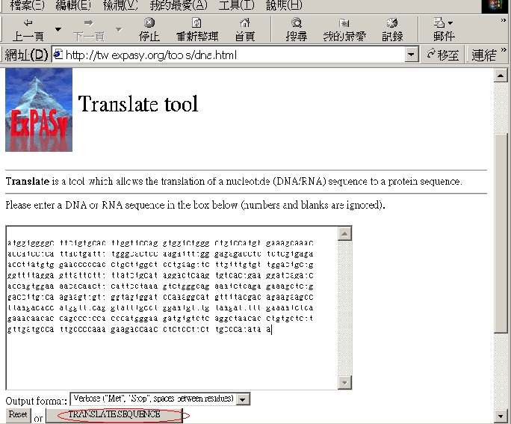Screen dimensions: 511x424
Task: Click the Refresh (重新整理) icon
Action: [196, 24]
